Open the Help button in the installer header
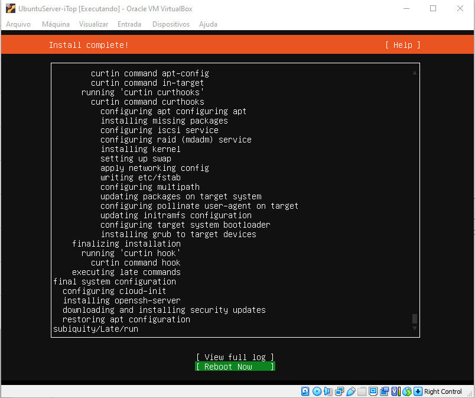The height and width of the screenshot is (398, 475). pyautogui.click(x=402, y=45)
